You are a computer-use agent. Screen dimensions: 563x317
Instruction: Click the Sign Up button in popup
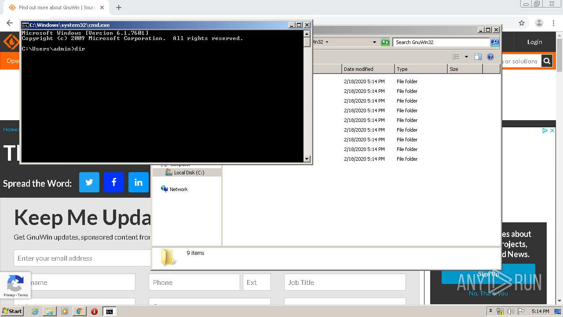[488, 274]
